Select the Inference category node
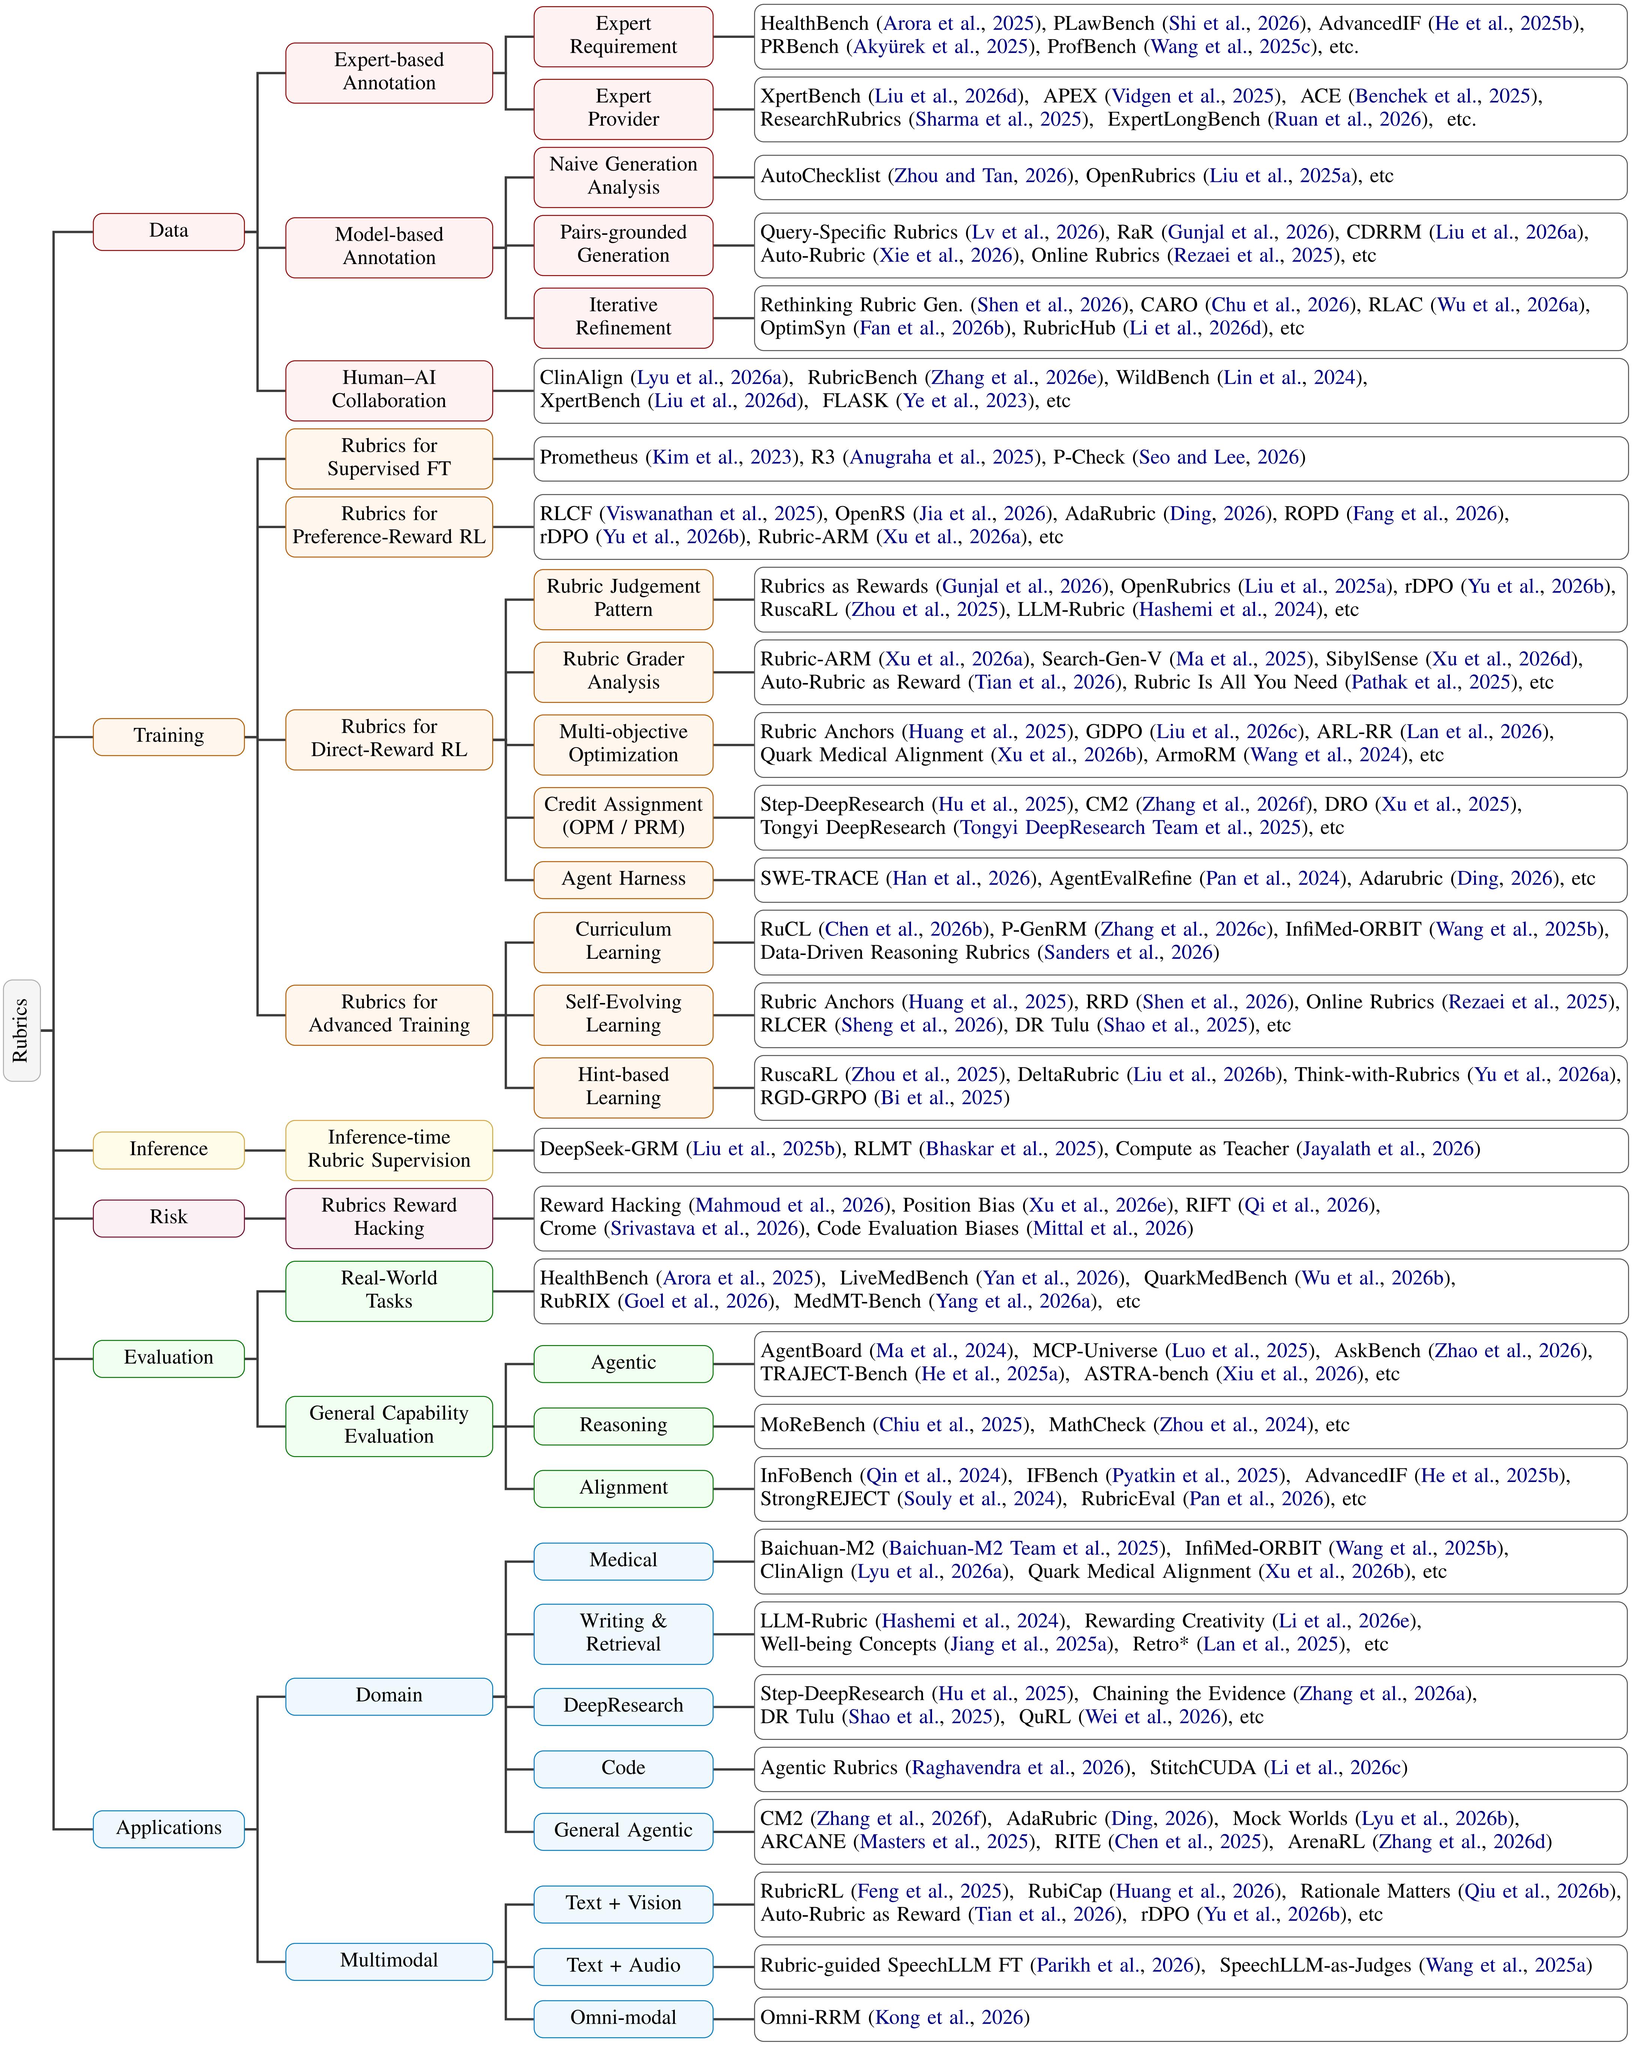This screenshot has height=2051, width=1632. coord(168,1149)
